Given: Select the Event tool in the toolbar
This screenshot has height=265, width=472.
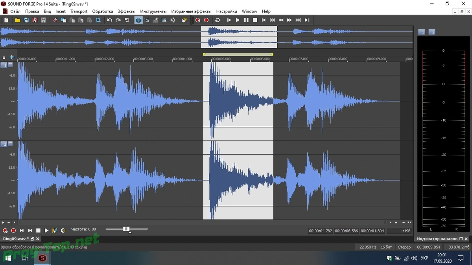Looking at the screenshot, I should (x=164, y=20).
